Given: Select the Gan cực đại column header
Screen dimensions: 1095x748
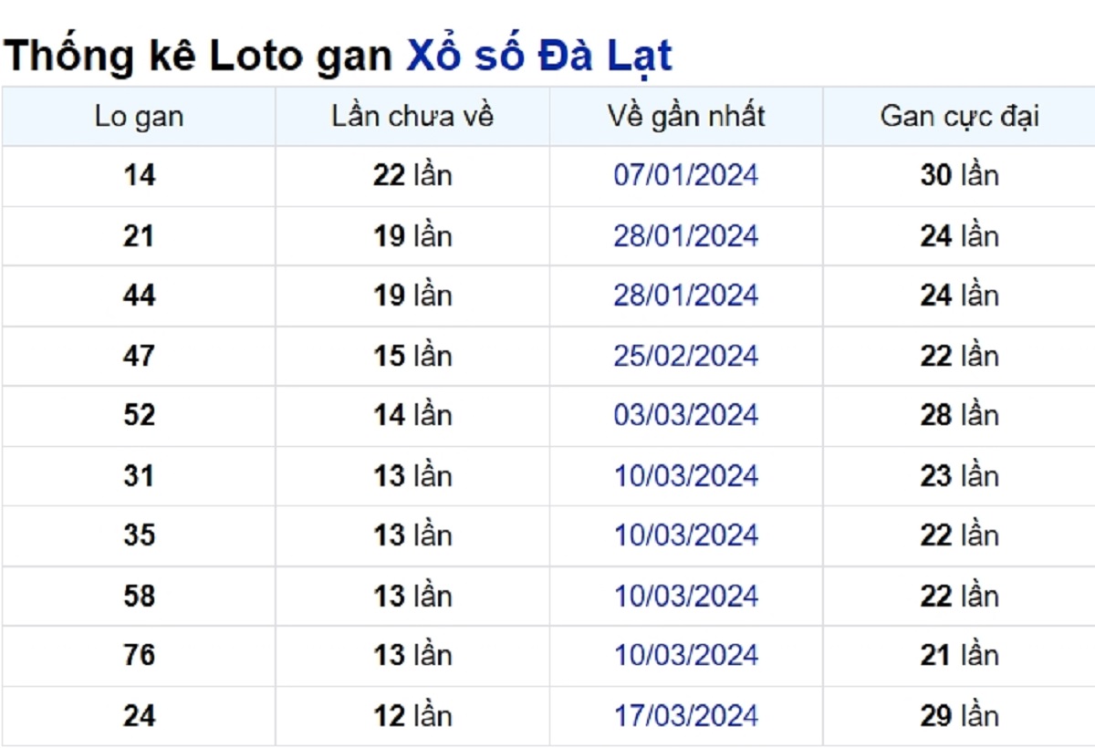Looking at the screenshot, I should 959,117.
